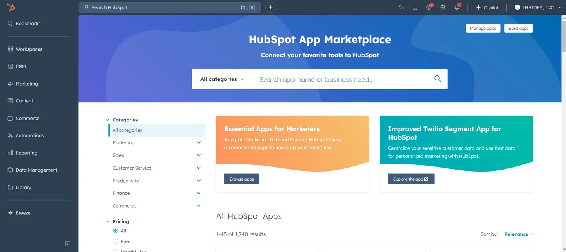Open Bookmarks in the sidebar

(x=24, y=24)
